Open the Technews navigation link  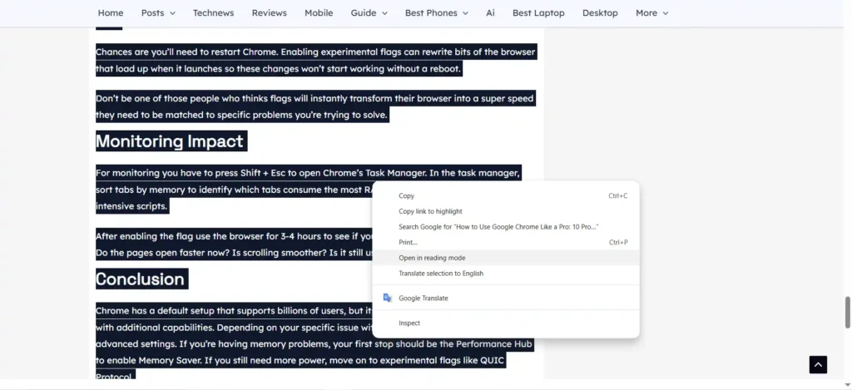pos(213,13)
